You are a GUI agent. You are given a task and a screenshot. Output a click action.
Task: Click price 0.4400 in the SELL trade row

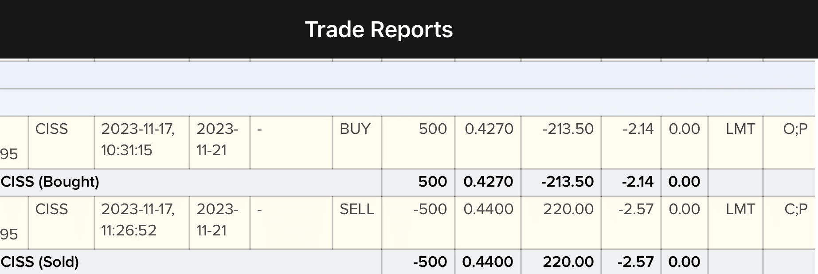[488, 209]
